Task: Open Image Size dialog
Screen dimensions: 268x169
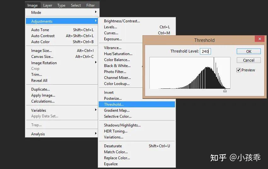Action: (62, 50)
